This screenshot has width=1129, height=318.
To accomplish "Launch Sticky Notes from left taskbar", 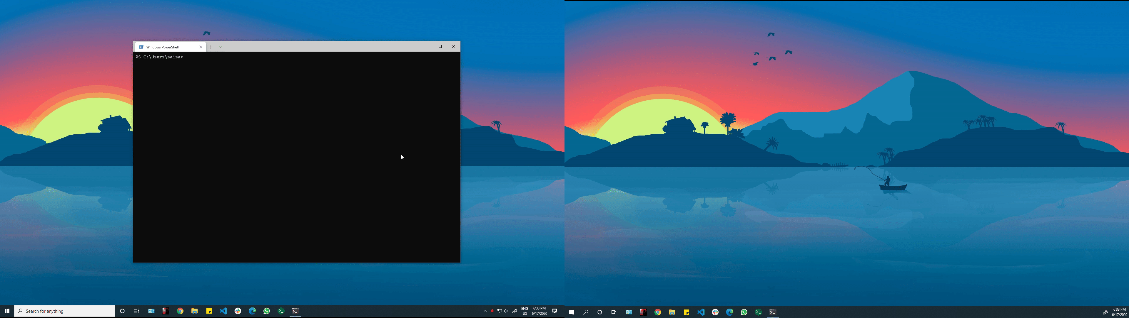I will [209, 311].
